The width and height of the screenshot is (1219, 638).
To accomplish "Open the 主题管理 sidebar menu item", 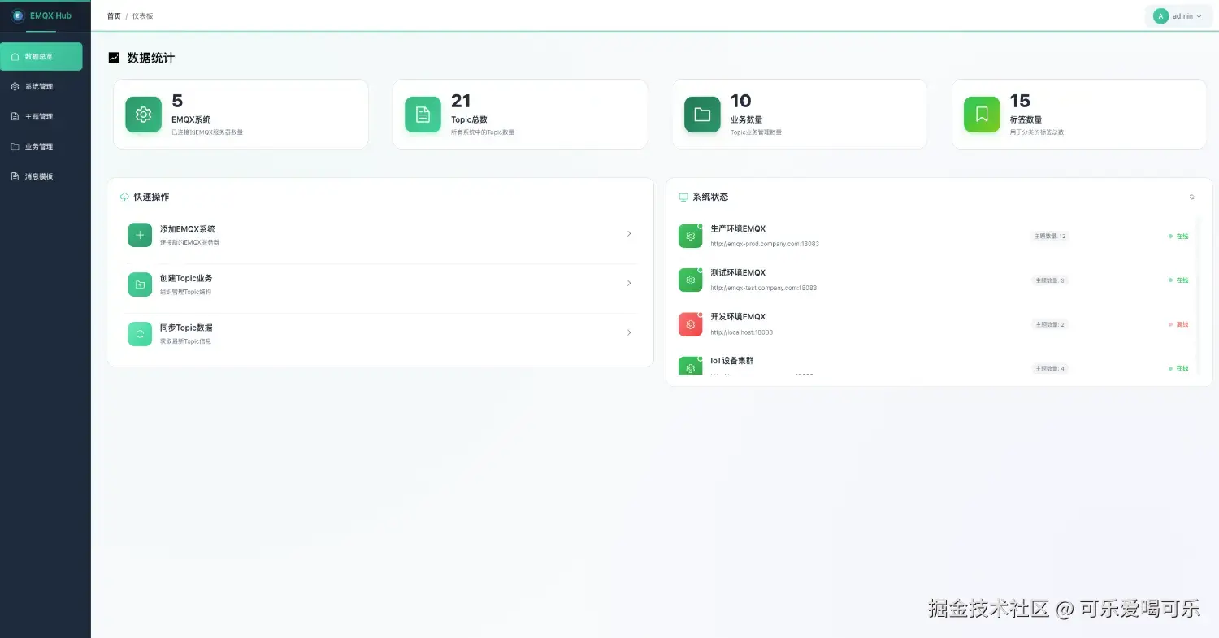I will [41, 116].
